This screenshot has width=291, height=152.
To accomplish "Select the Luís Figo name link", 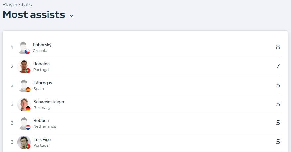I will click(42, 140).
